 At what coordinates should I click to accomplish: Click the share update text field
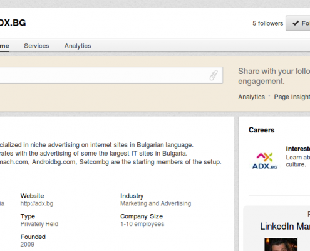pos(111,75)
